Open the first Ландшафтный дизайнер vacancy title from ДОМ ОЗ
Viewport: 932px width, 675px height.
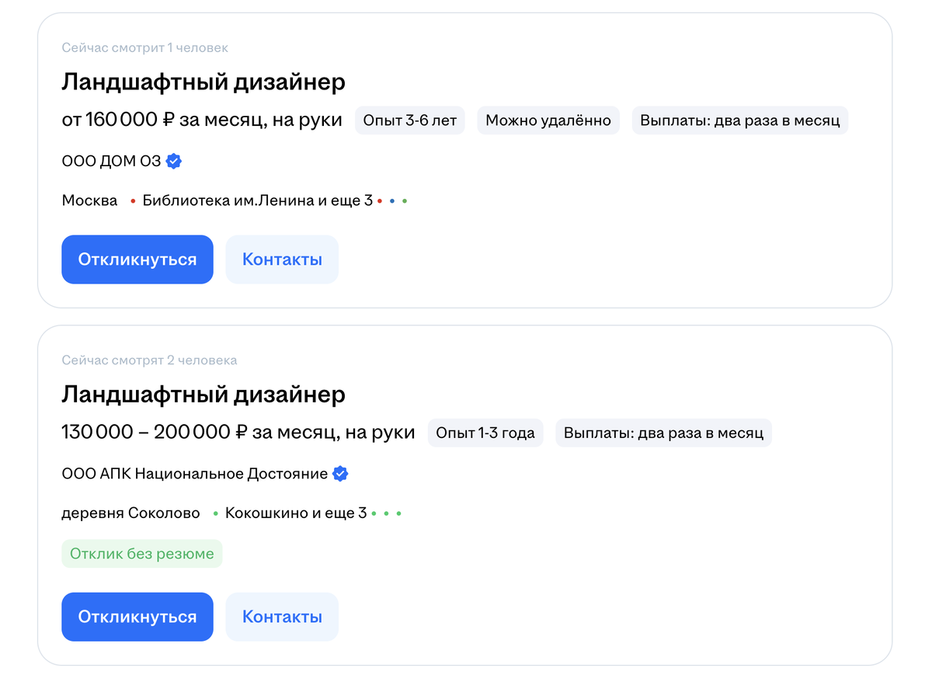tap(203, 82)
